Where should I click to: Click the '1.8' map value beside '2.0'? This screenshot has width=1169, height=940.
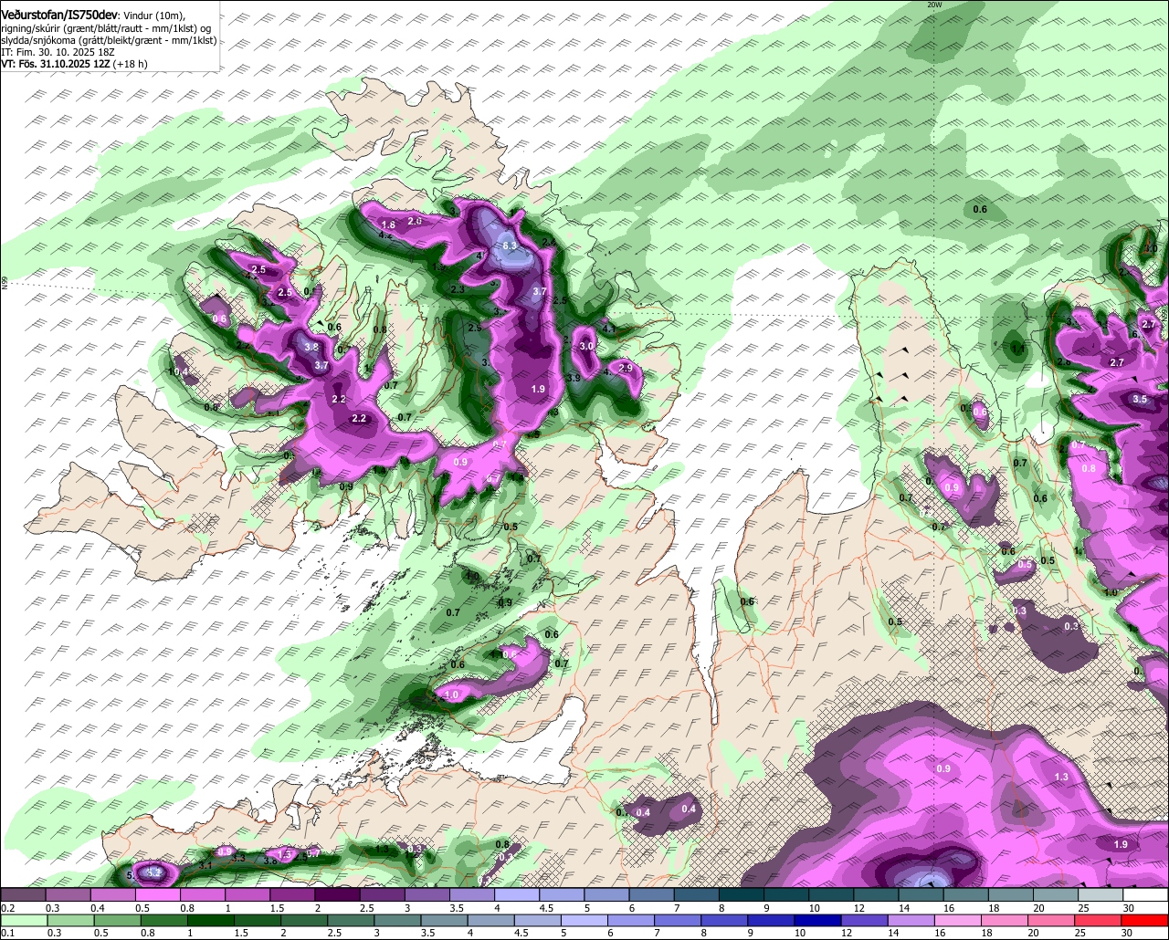click(x=387, y=225)
